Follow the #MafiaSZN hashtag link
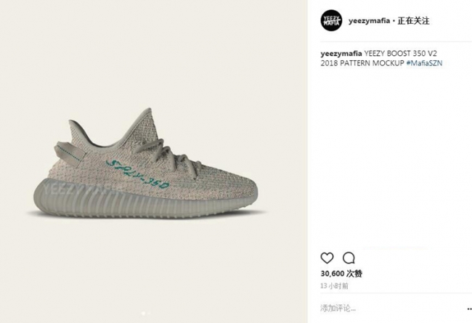Image resolution: width=472 pixels, height=323 pixels. pyautogui.click(x=424, y=63)
